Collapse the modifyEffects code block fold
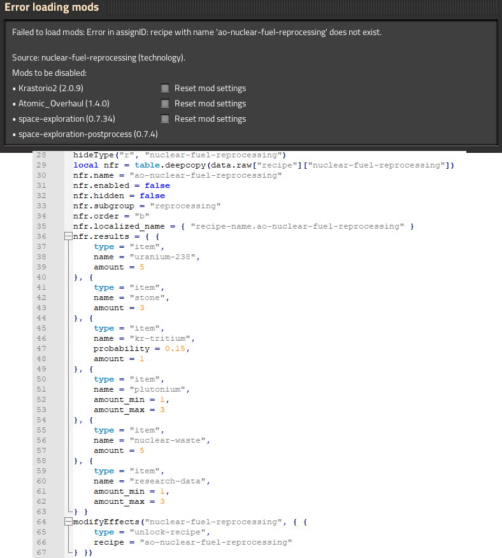Screen dimensions: 502x558 (68, 521)
